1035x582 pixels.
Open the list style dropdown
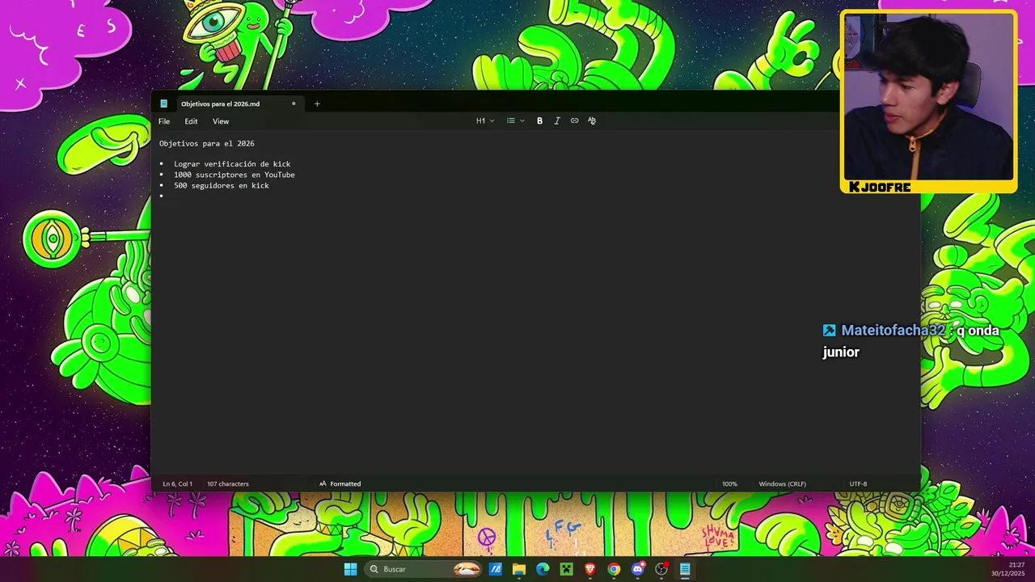(x=515, y=120)
